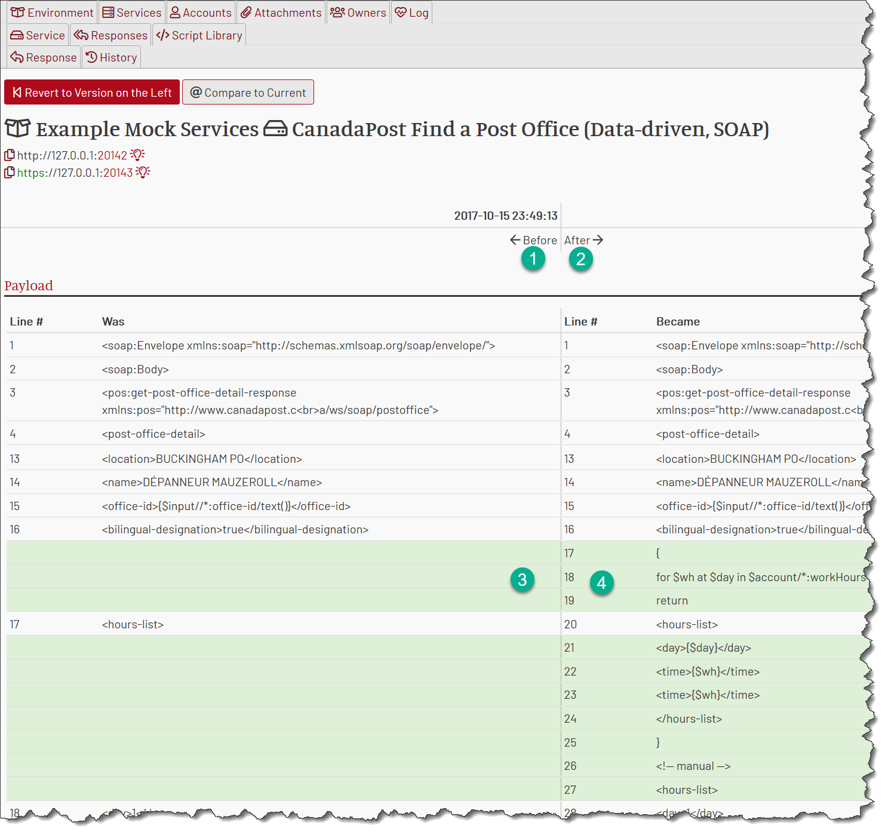Select Became line 26 '<!— manual —>'

coord(693,766)
